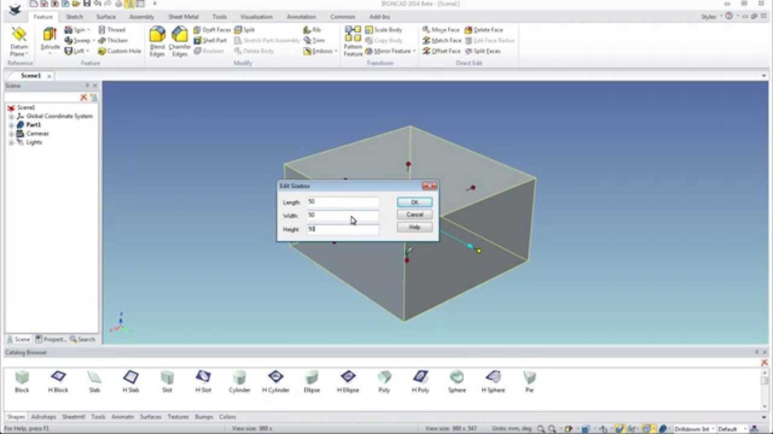This screenshot has width=773, height=434.
Task: Select the Extrude tool
Action: pos(50,37)
